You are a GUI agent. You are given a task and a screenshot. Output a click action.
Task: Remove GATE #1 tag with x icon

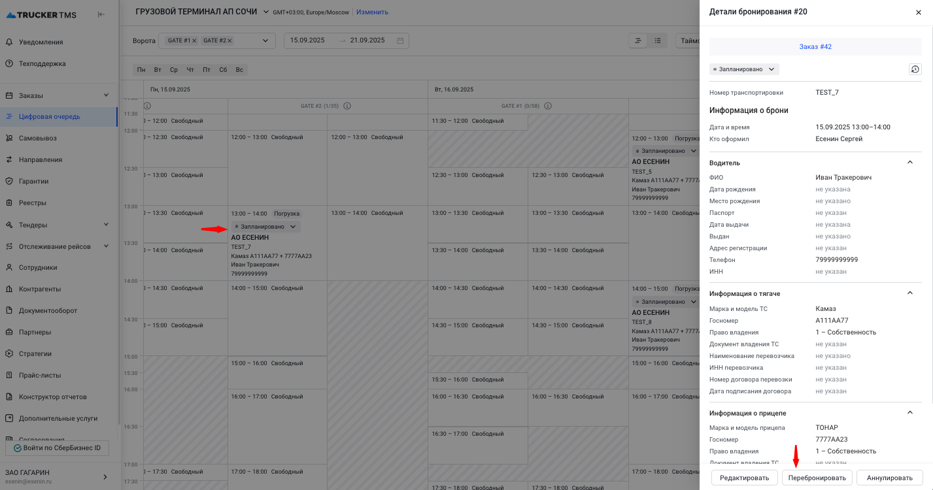tap(194, 41)
